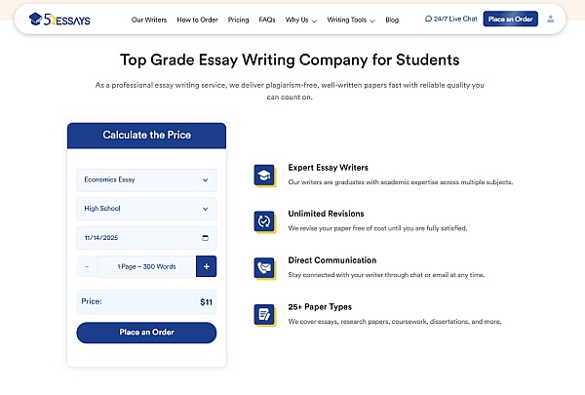Click the Unlimited Revisions refresh icon
Image resolution: width=585 pixels, height=395 pixels.
(x=263, y=221)
